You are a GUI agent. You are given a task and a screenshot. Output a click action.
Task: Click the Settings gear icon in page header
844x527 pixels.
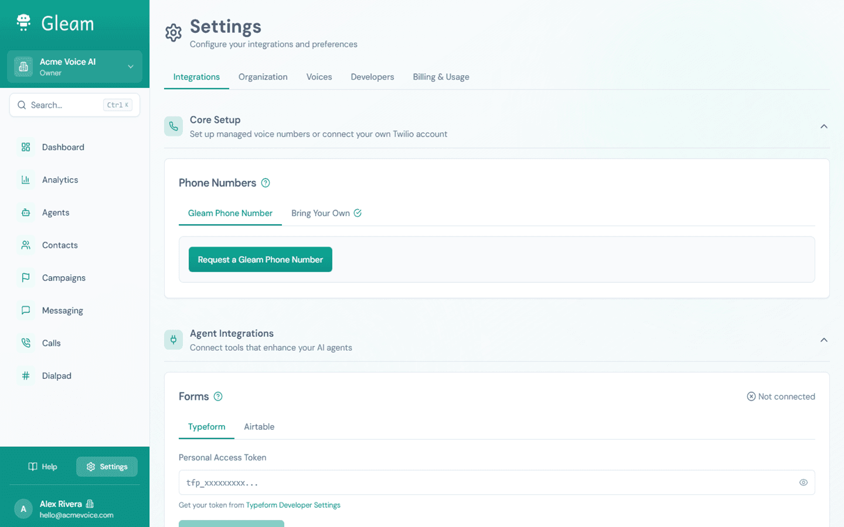(x=173, y=33)
